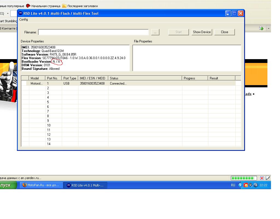Click the 'ads' link on the web page
The image size is (280, 219).
(x=248, y=94)
